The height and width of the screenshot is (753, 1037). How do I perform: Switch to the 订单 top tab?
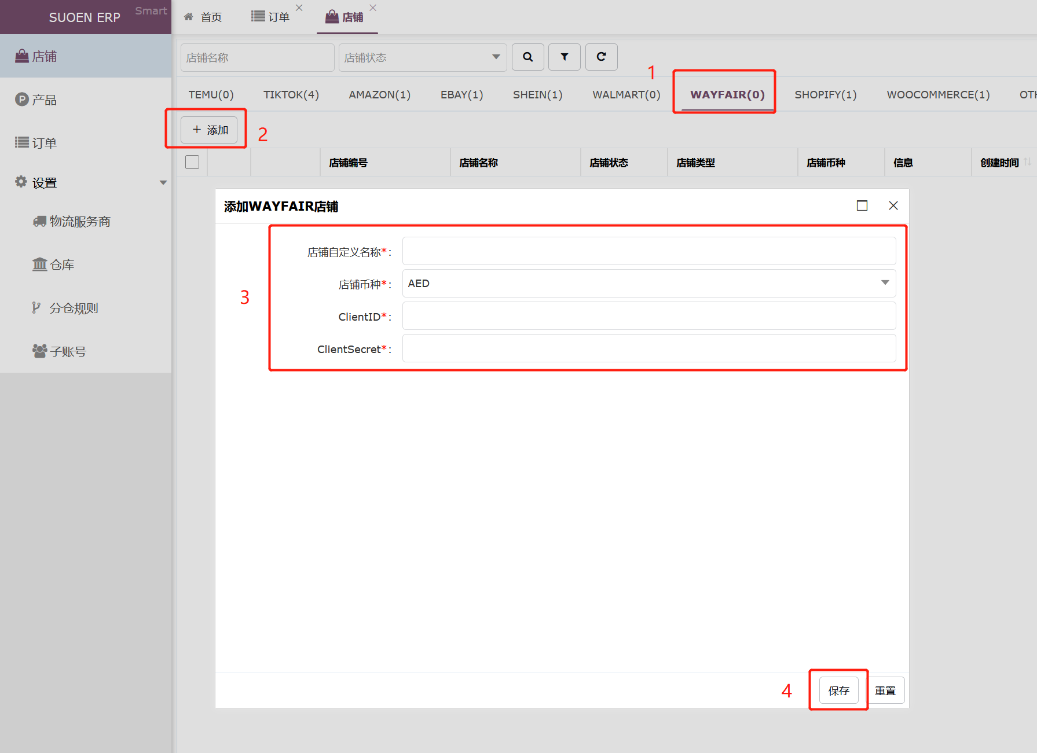pos(270,17)
